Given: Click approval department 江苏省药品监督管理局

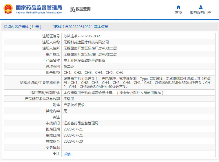Looking at the screenshot, I should (x=81, y=123).
